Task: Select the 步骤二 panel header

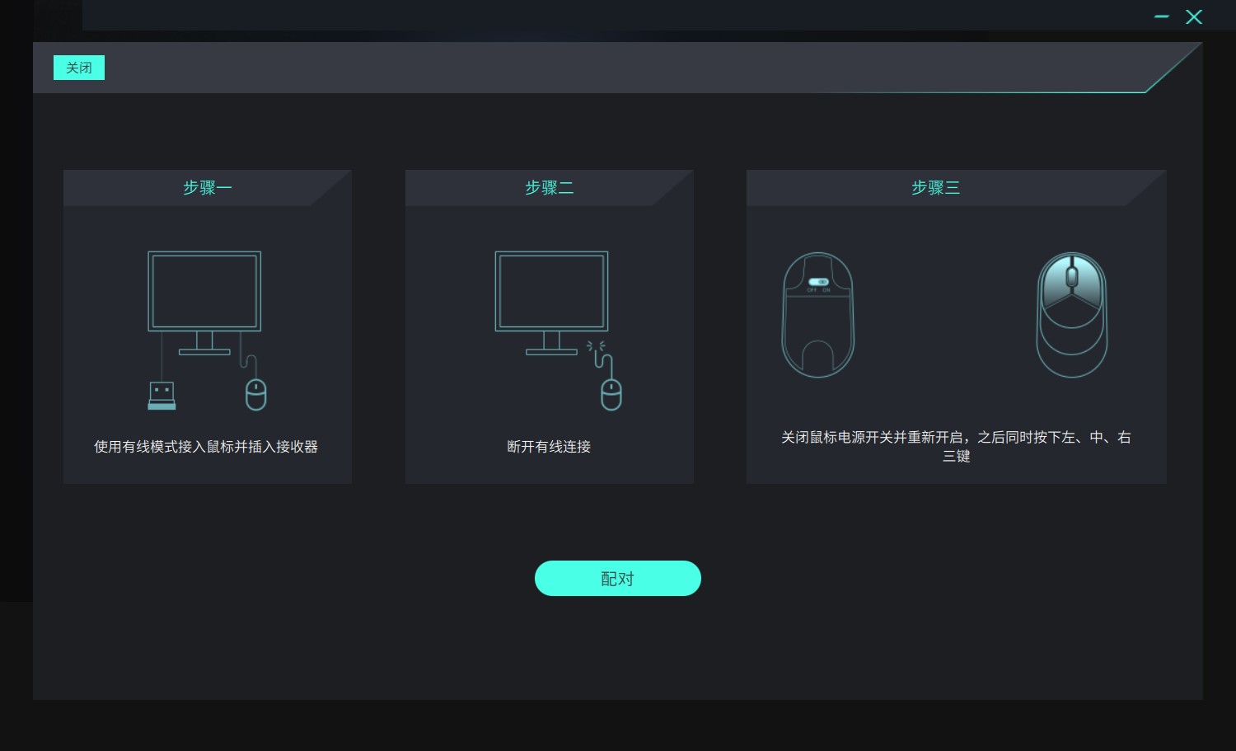Action: coord(549,187)
